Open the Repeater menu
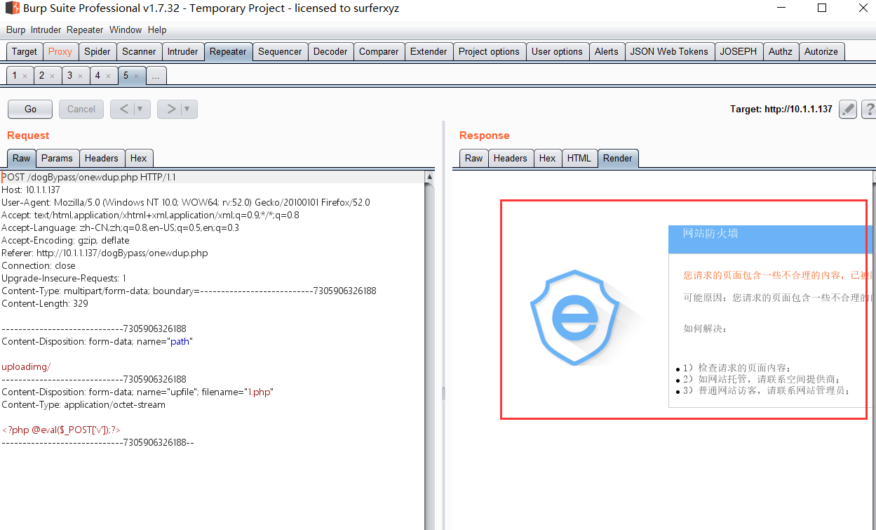Viewport: 876px width, 530px height. pos(85,29)
